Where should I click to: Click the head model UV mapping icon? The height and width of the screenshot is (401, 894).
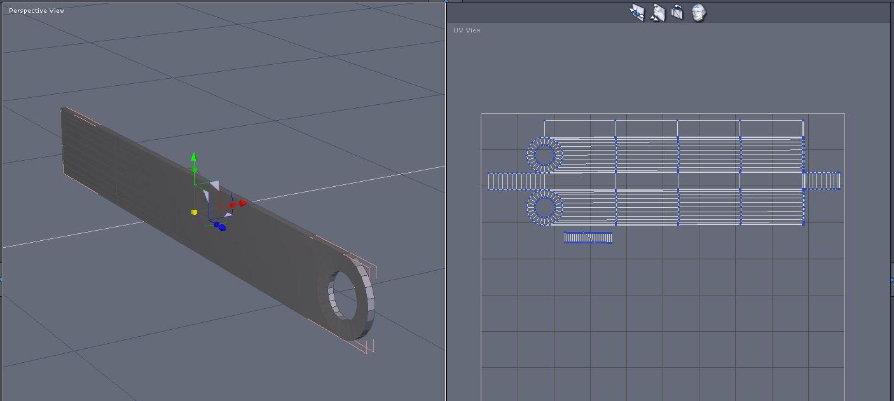(699, 13)
